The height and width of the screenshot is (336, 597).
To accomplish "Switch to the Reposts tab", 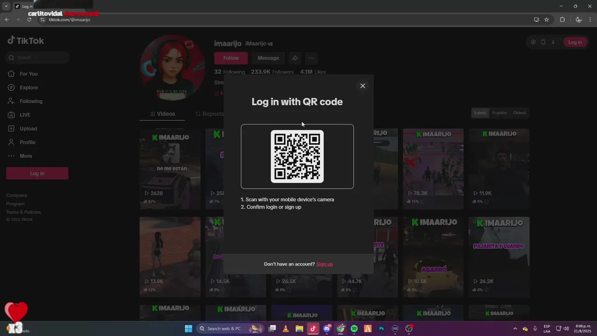I will pyautogui.click(x=209, y=114).
